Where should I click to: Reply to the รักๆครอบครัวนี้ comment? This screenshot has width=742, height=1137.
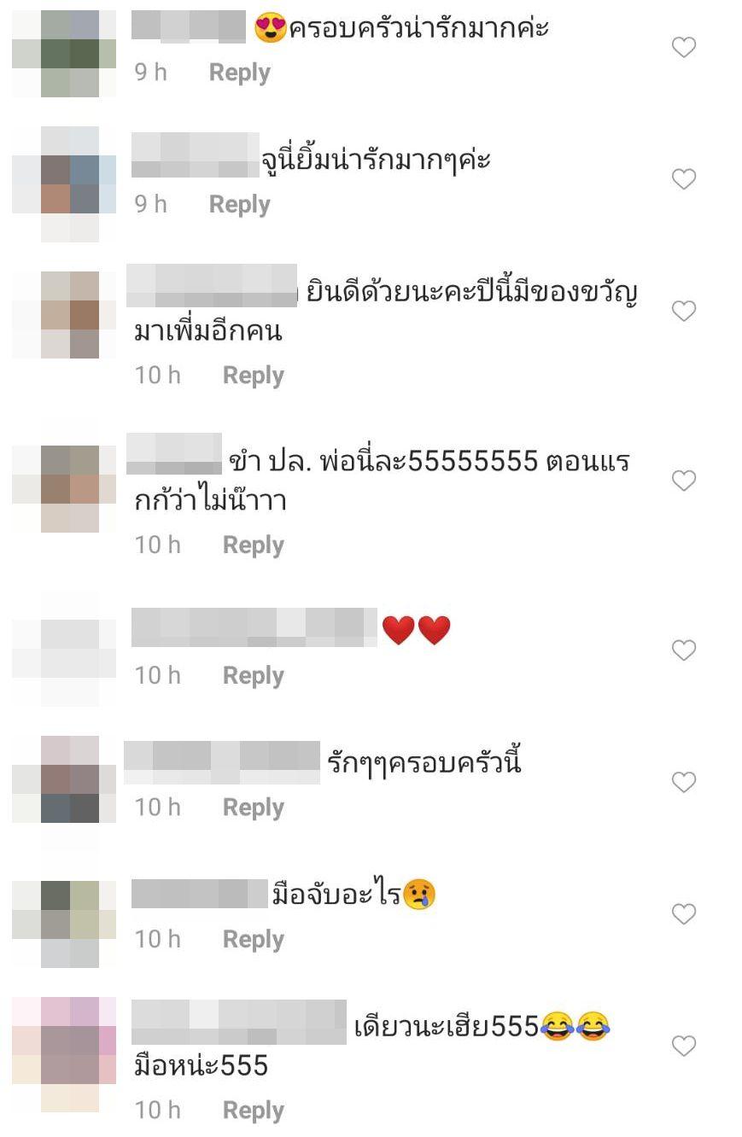coord(254,808)
